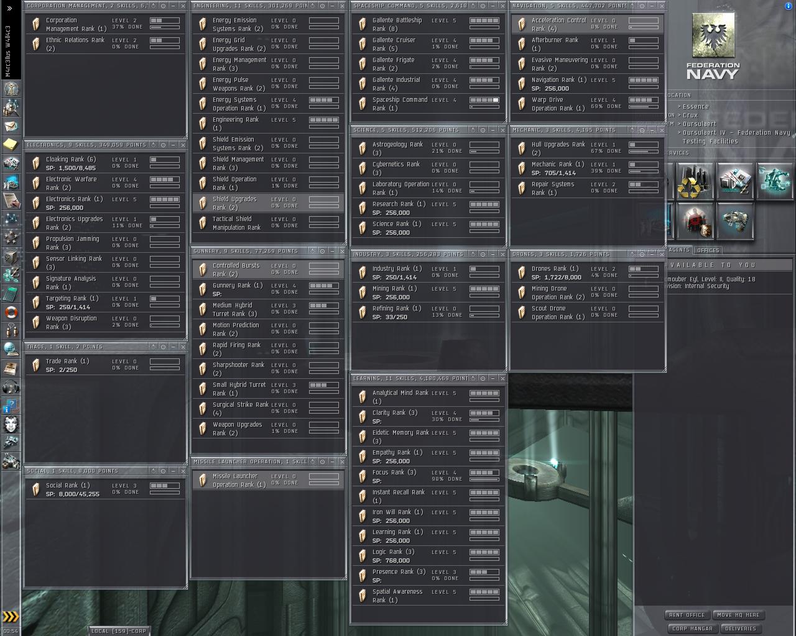Click the starburst icon on Spaceship Command window
The height and width of the screenshot is (636, 796).
[x=473, y=6]
